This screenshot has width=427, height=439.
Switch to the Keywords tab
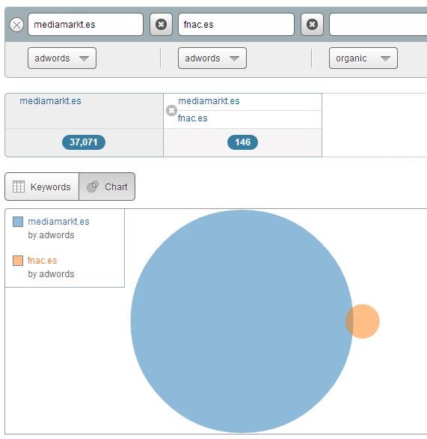click(42, 187)
